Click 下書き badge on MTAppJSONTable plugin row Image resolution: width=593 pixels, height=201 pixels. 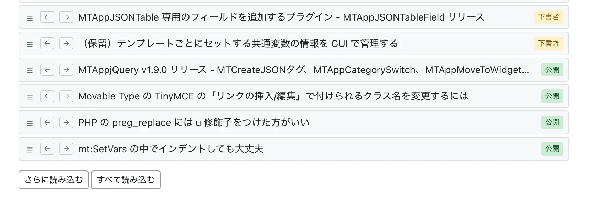[549, 17]
